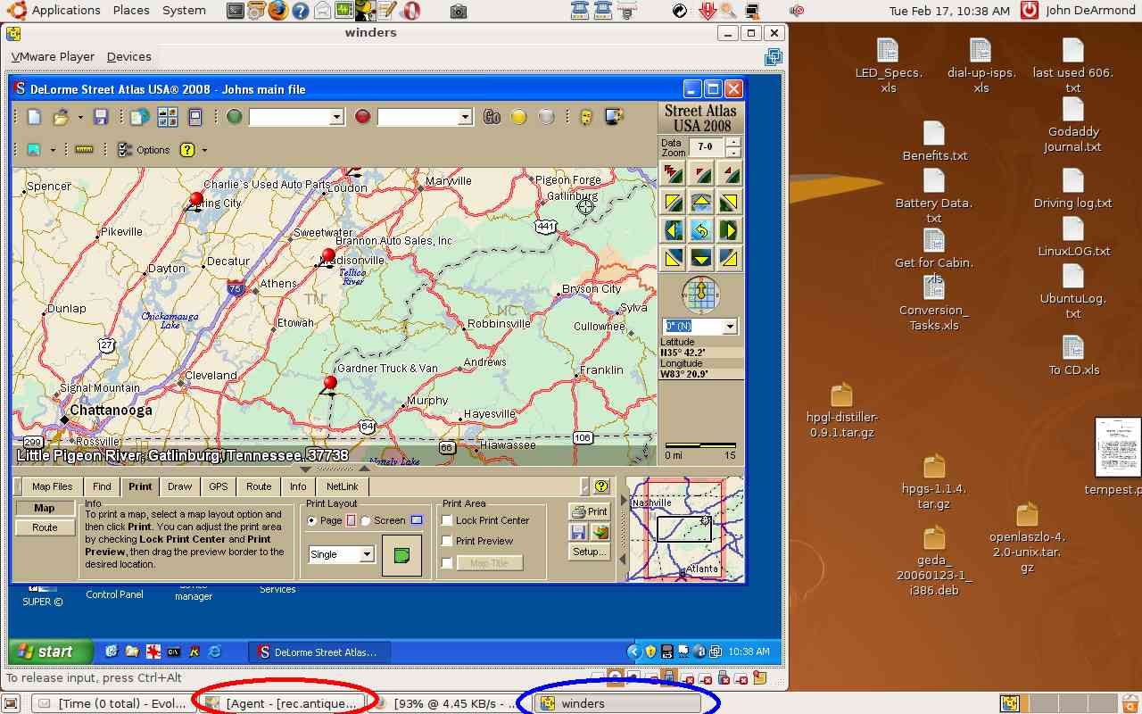The height and width of the screenshot is (714, 1142).
Task: Click the gray circle stop icon
Action: [546, 116]
